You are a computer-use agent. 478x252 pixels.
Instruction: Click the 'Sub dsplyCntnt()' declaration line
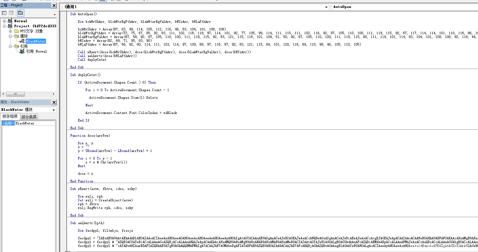[85, 75]
